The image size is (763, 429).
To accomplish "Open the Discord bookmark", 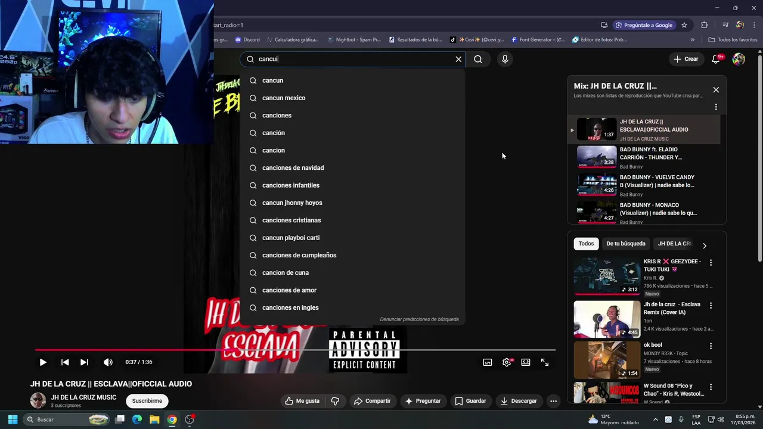I will [247, 40].
